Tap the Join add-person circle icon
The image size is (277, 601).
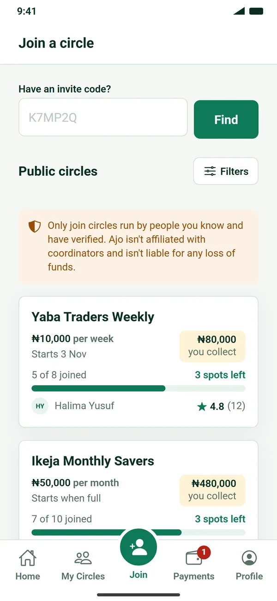[138, 547]
